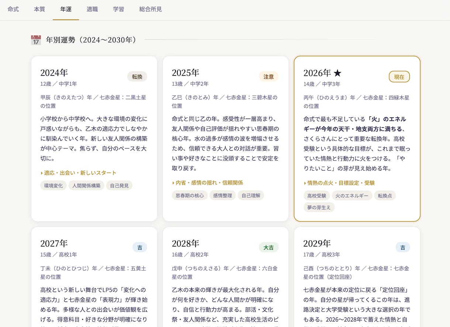
Task: Select the 環境変化 tag
Action: (53, 186)
